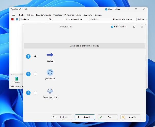Viewport: 155px width, 127px height.
Task: Sort by the Profilo column header
Action: click(x=34, y=19)
